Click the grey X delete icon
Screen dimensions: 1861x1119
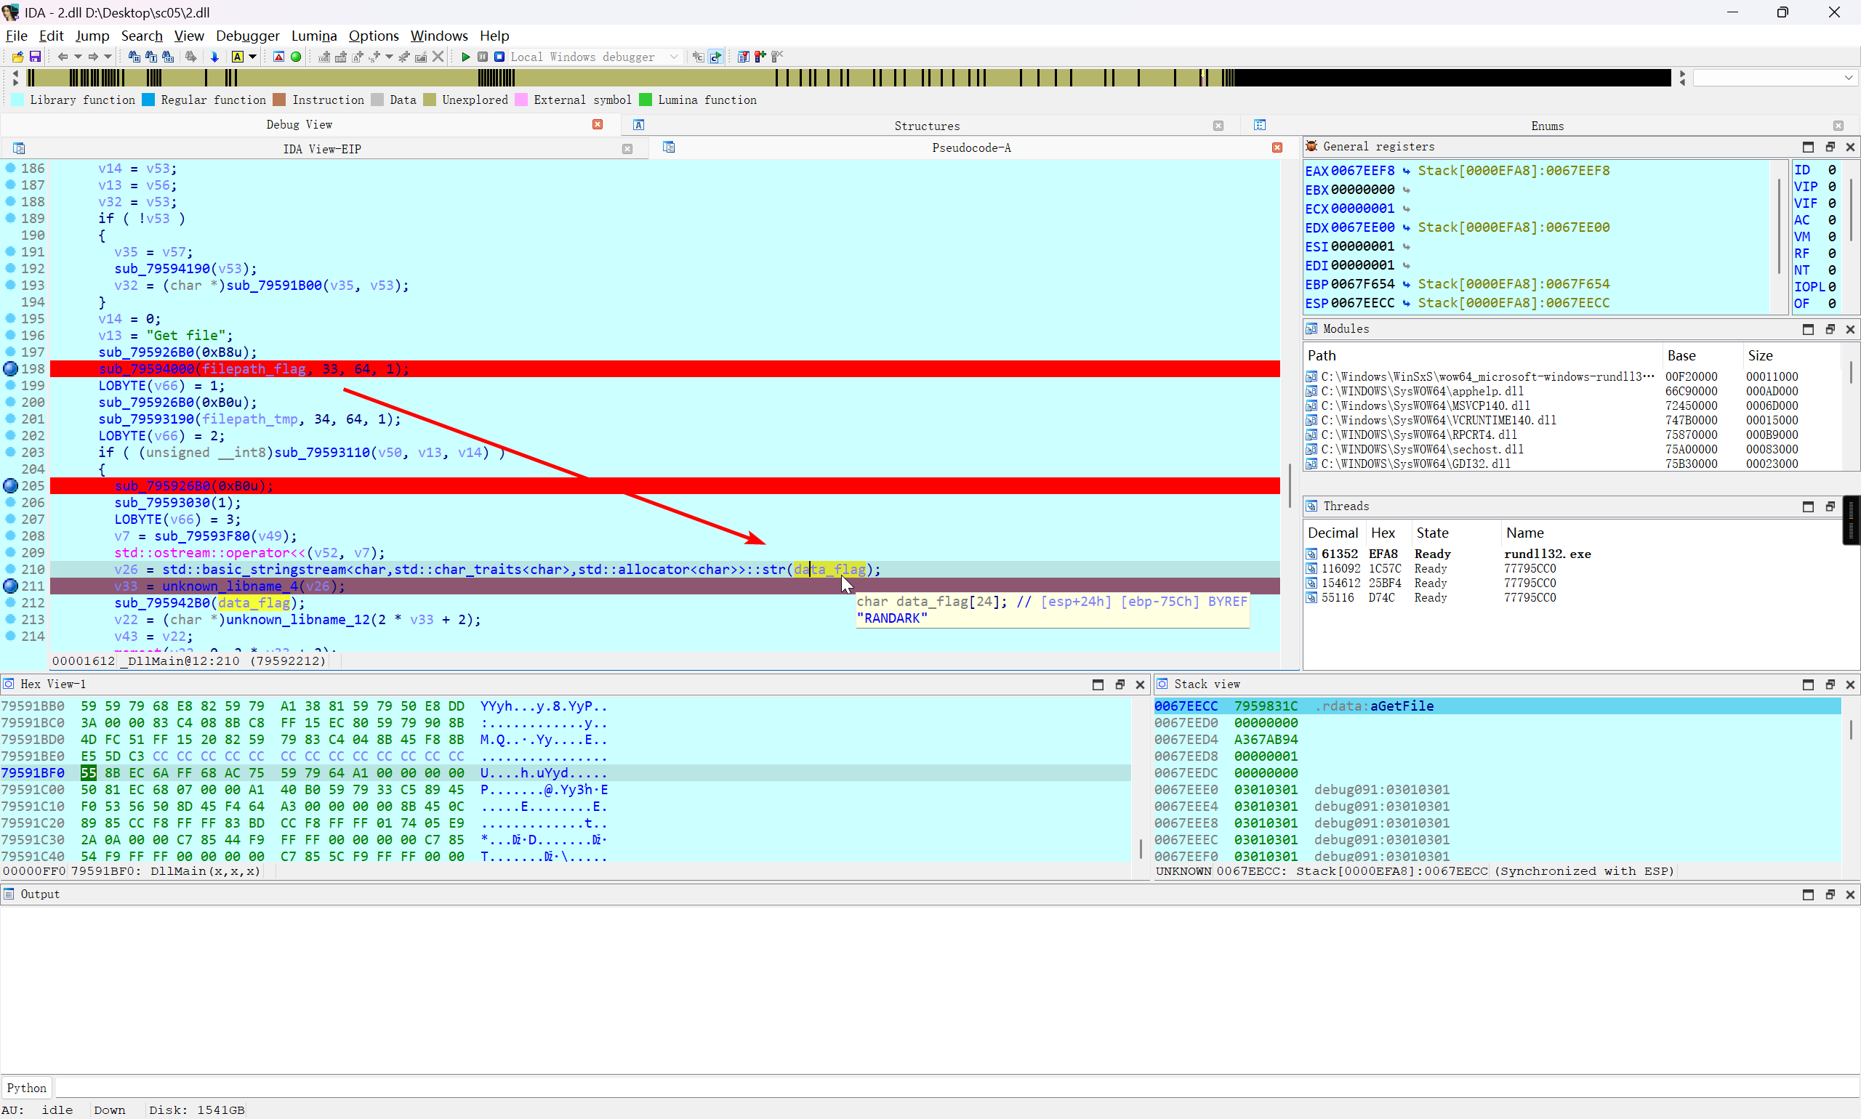(438, 57)
